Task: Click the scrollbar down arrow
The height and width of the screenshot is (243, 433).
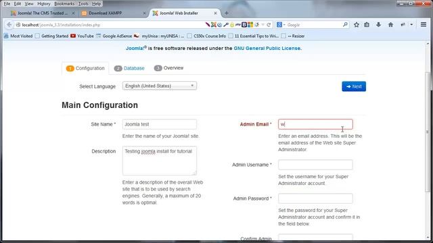Action: [x=428, y=237]
